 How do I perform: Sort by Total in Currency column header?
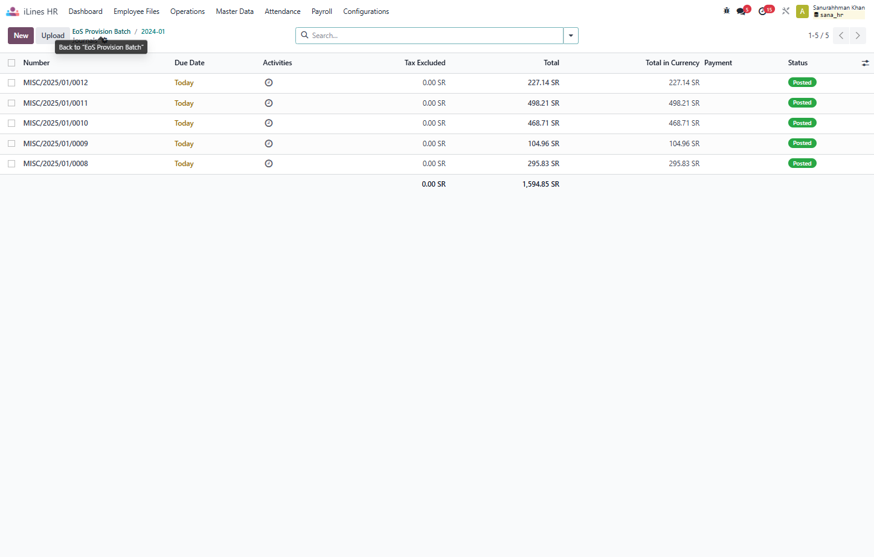click(x=672, y=63)
